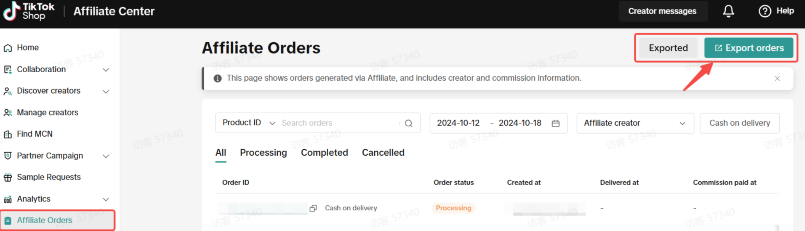The height and width of the screenshot is (231, 805).
Task: Click the TikTok Shop logo
Action: click(29, 11)
